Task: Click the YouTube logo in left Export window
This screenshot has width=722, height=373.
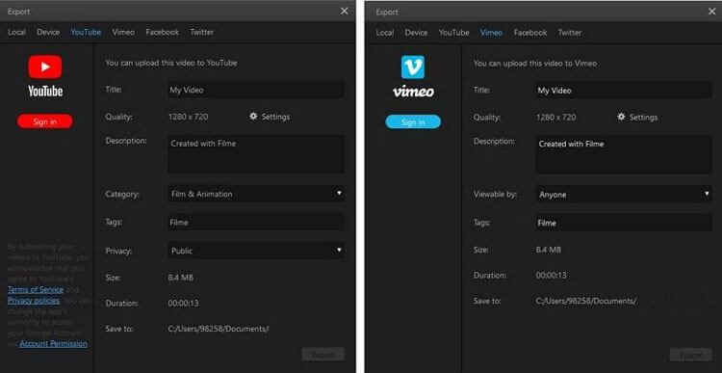Action: tap(45, 75)
